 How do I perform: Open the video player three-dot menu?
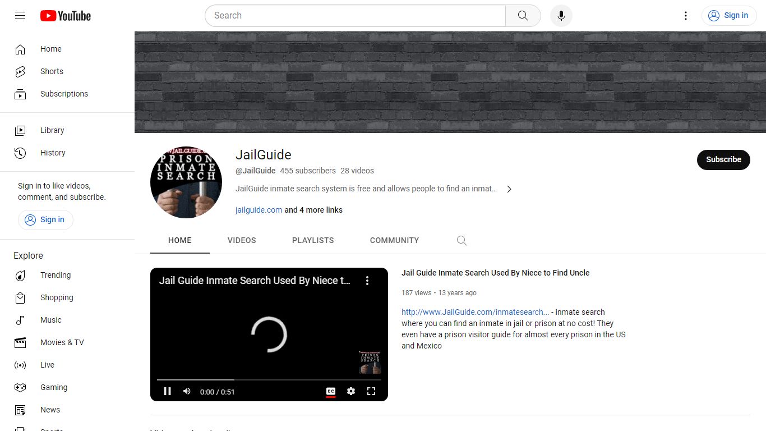tap(367, 281)
